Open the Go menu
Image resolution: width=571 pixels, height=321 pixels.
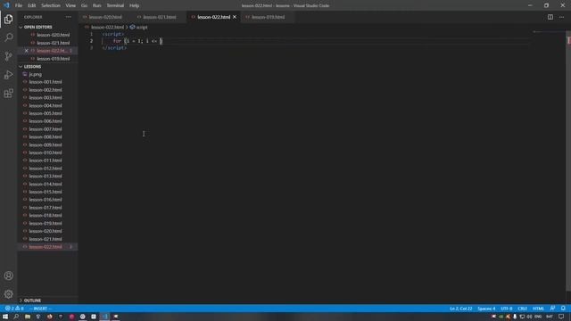click(84, 5)
